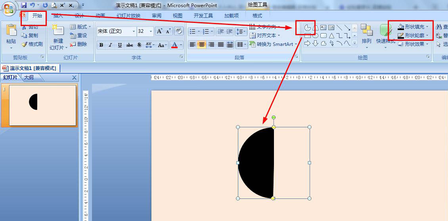Click the Paste (粘贴) clipboard icon

(x=11, y=30)
